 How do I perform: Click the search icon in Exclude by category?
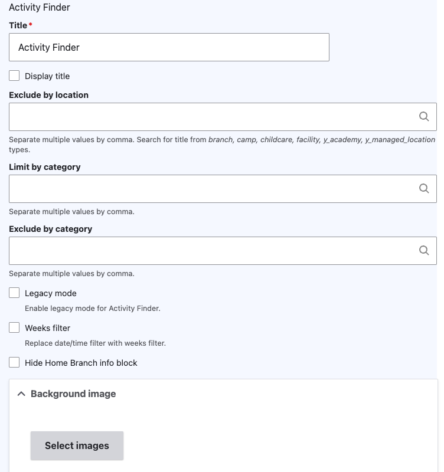pyautogui.click(x=424, y=250)
